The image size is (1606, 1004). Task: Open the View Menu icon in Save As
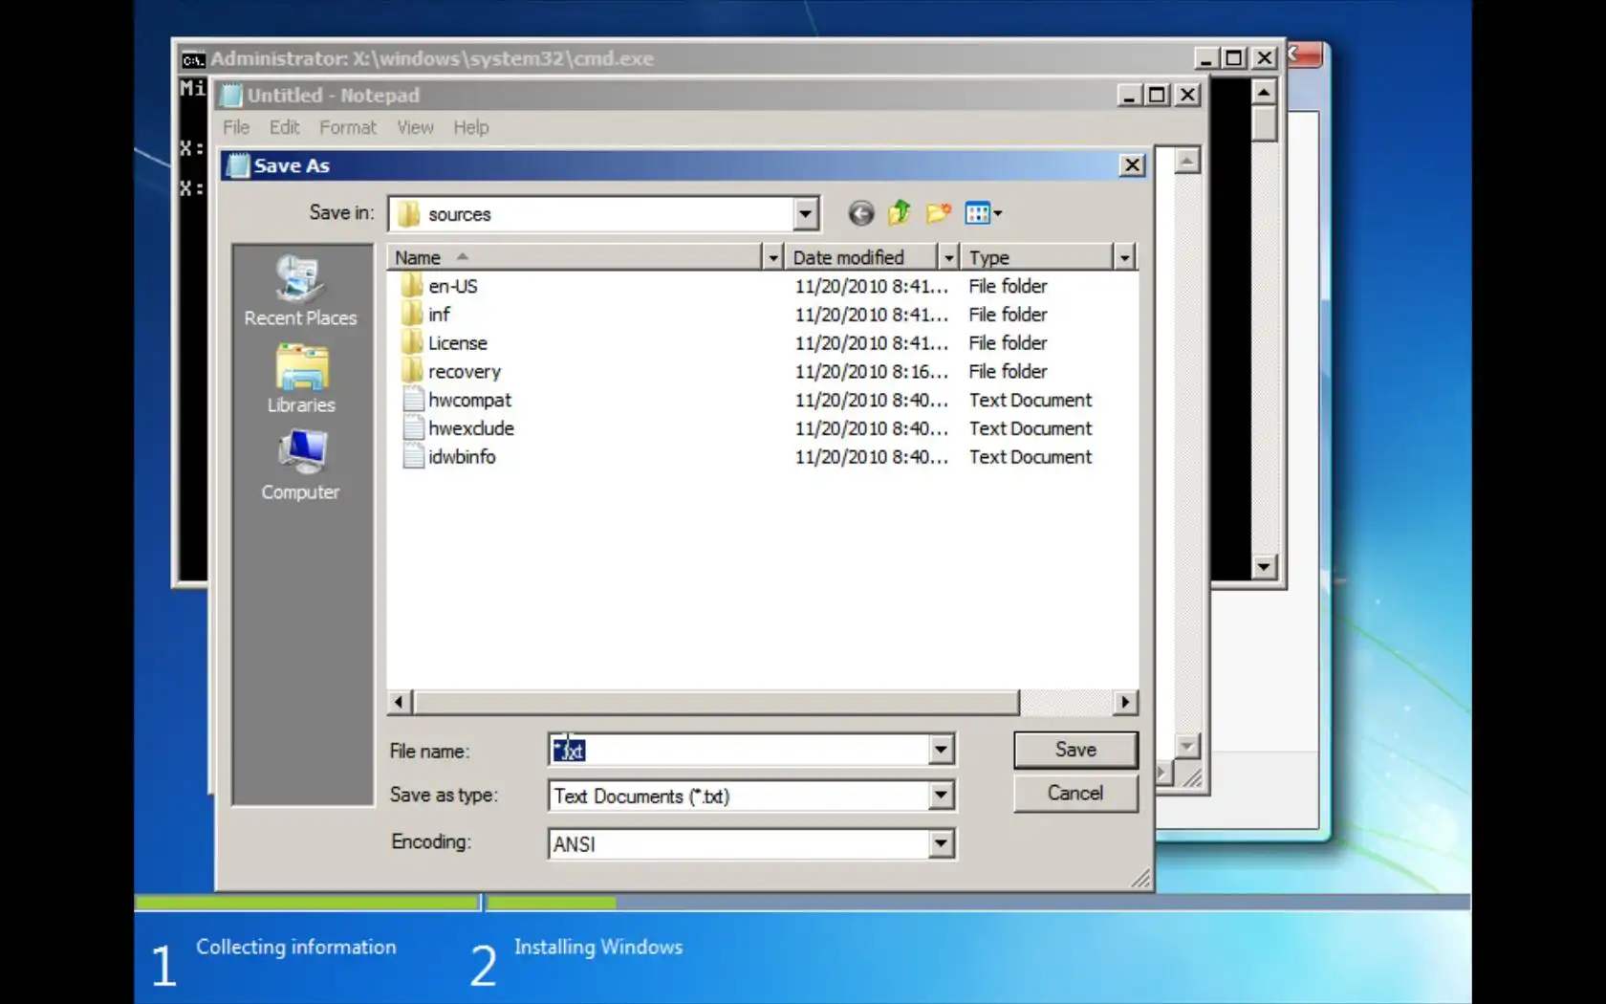pos(983,213)
